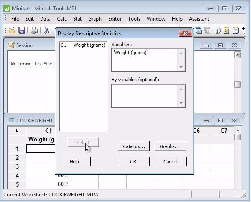Click the Session window scrollbar thumb

coord(238,84)
